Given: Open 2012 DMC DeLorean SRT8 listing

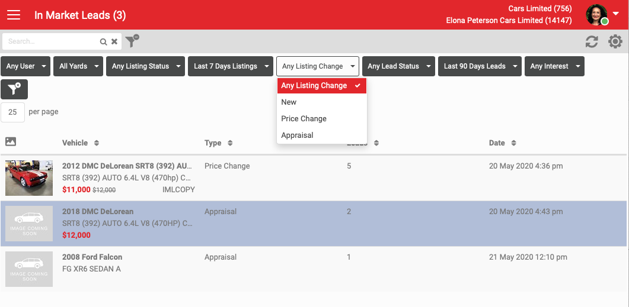Looking at the screenshot, I should [x=127, y=166].
